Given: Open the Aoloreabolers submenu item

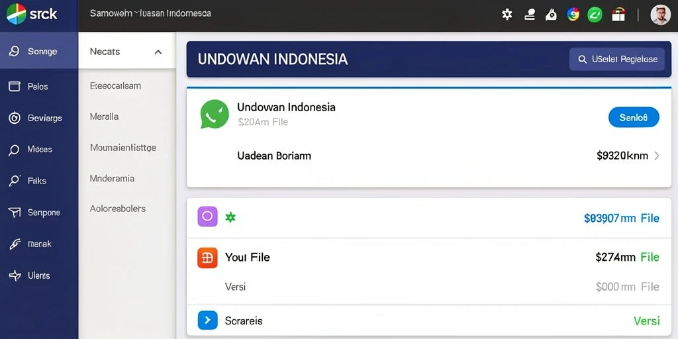Looking at the screenshot, I should [118, 209].
